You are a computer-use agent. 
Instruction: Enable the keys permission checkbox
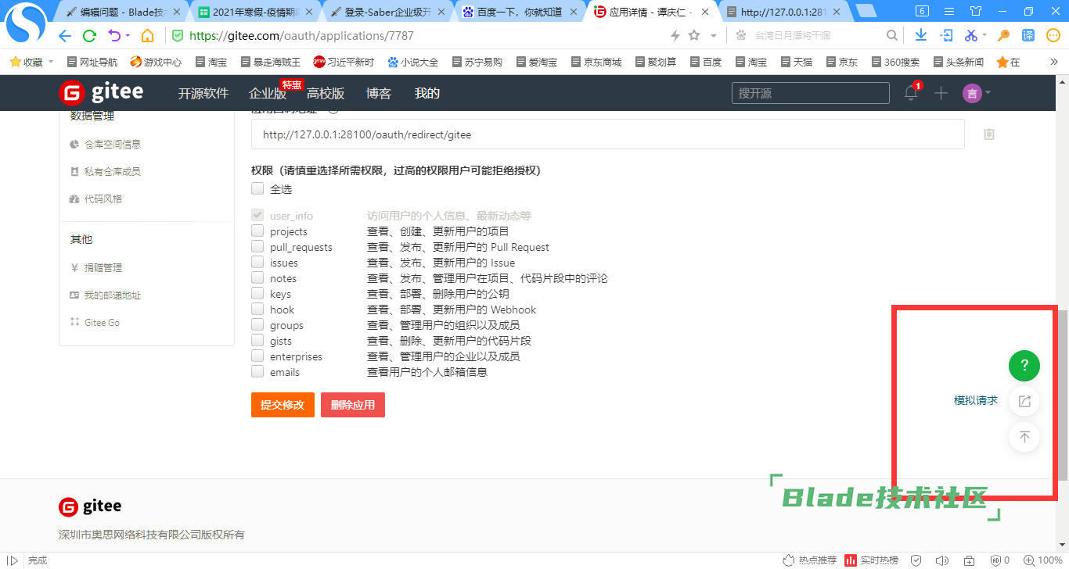pyautogui.click(x=257, y=293)
